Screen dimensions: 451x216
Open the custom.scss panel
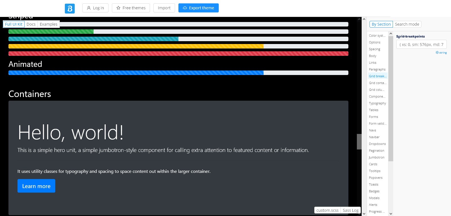point(327,210)
